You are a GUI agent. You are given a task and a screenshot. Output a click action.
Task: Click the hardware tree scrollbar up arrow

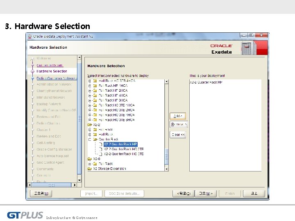coord(166,81)
